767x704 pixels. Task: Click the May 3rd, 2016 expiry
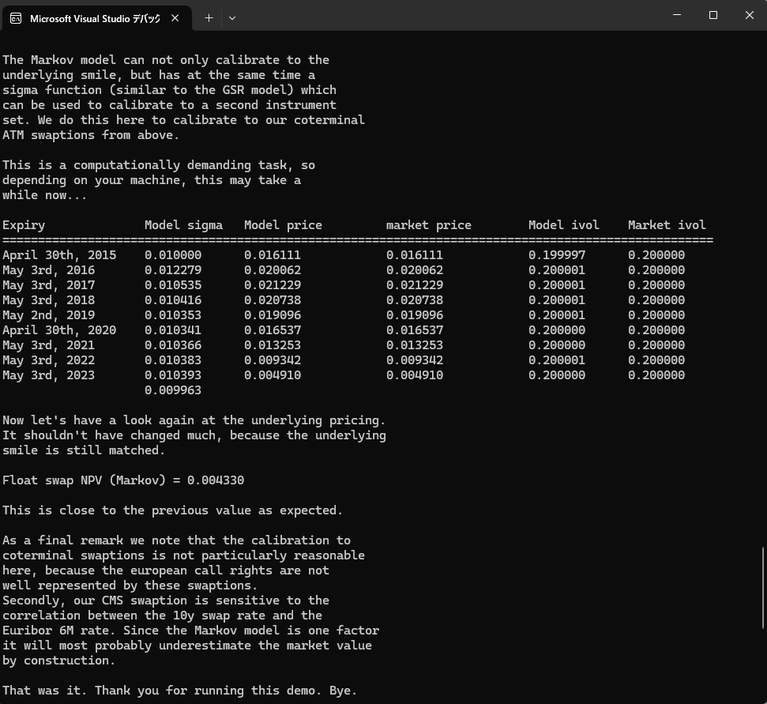click(48, 270)
